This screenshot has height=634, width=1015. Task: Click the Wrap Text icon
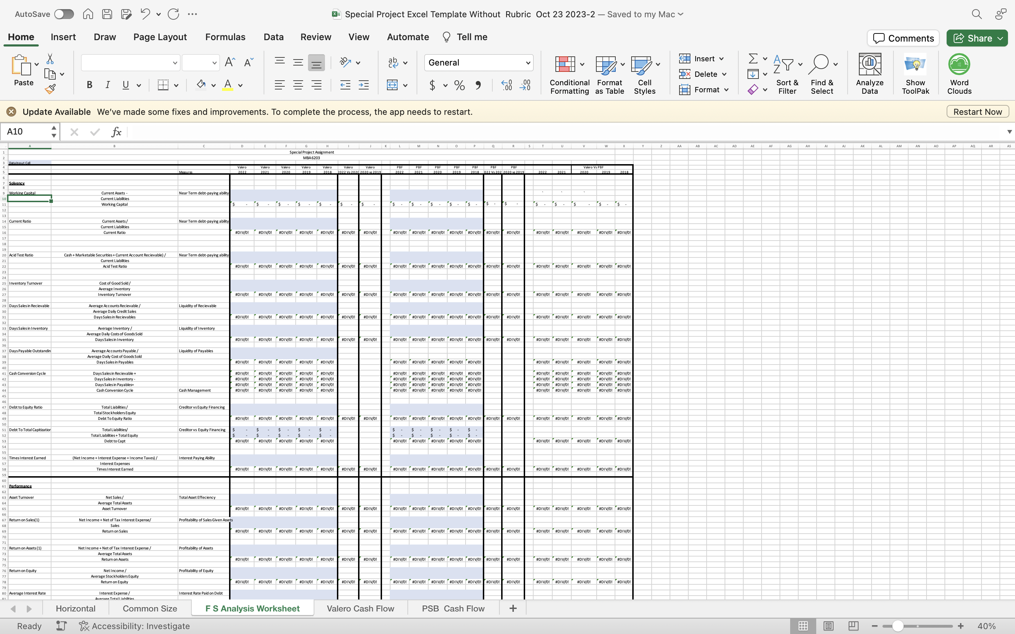point(393,62)
